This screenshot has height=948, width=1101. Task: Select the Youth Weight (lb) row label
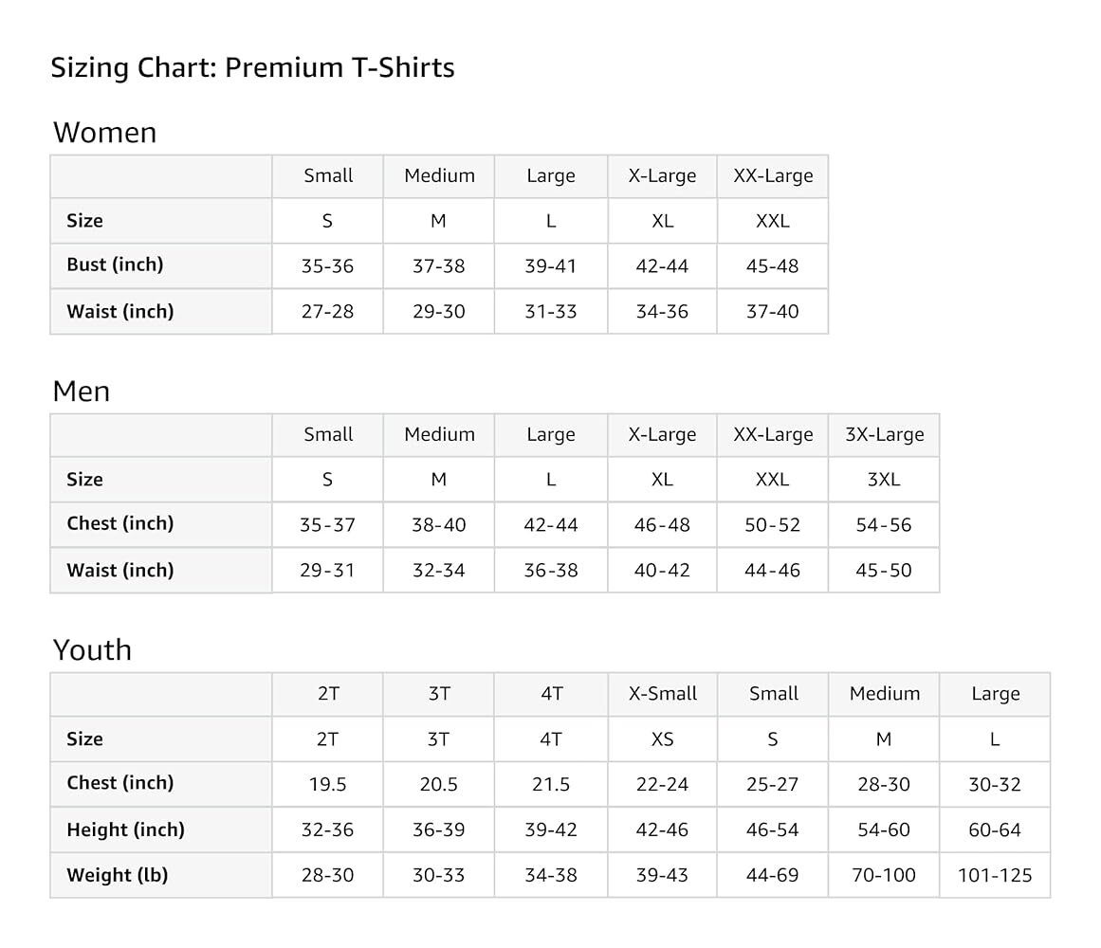(117, 876)
